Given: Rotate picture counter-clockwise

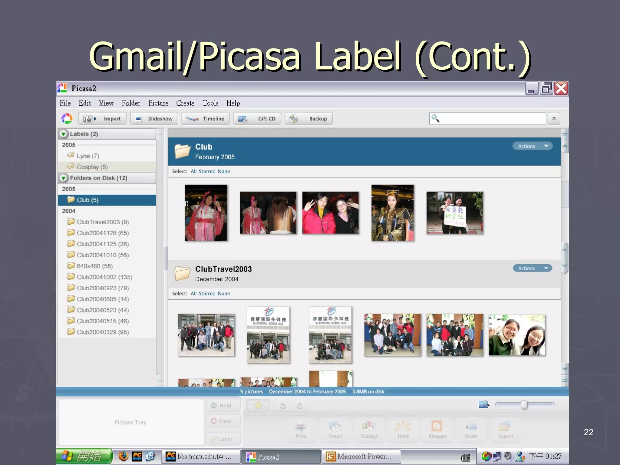Looking at the screenshot, I should click(283, 406).
